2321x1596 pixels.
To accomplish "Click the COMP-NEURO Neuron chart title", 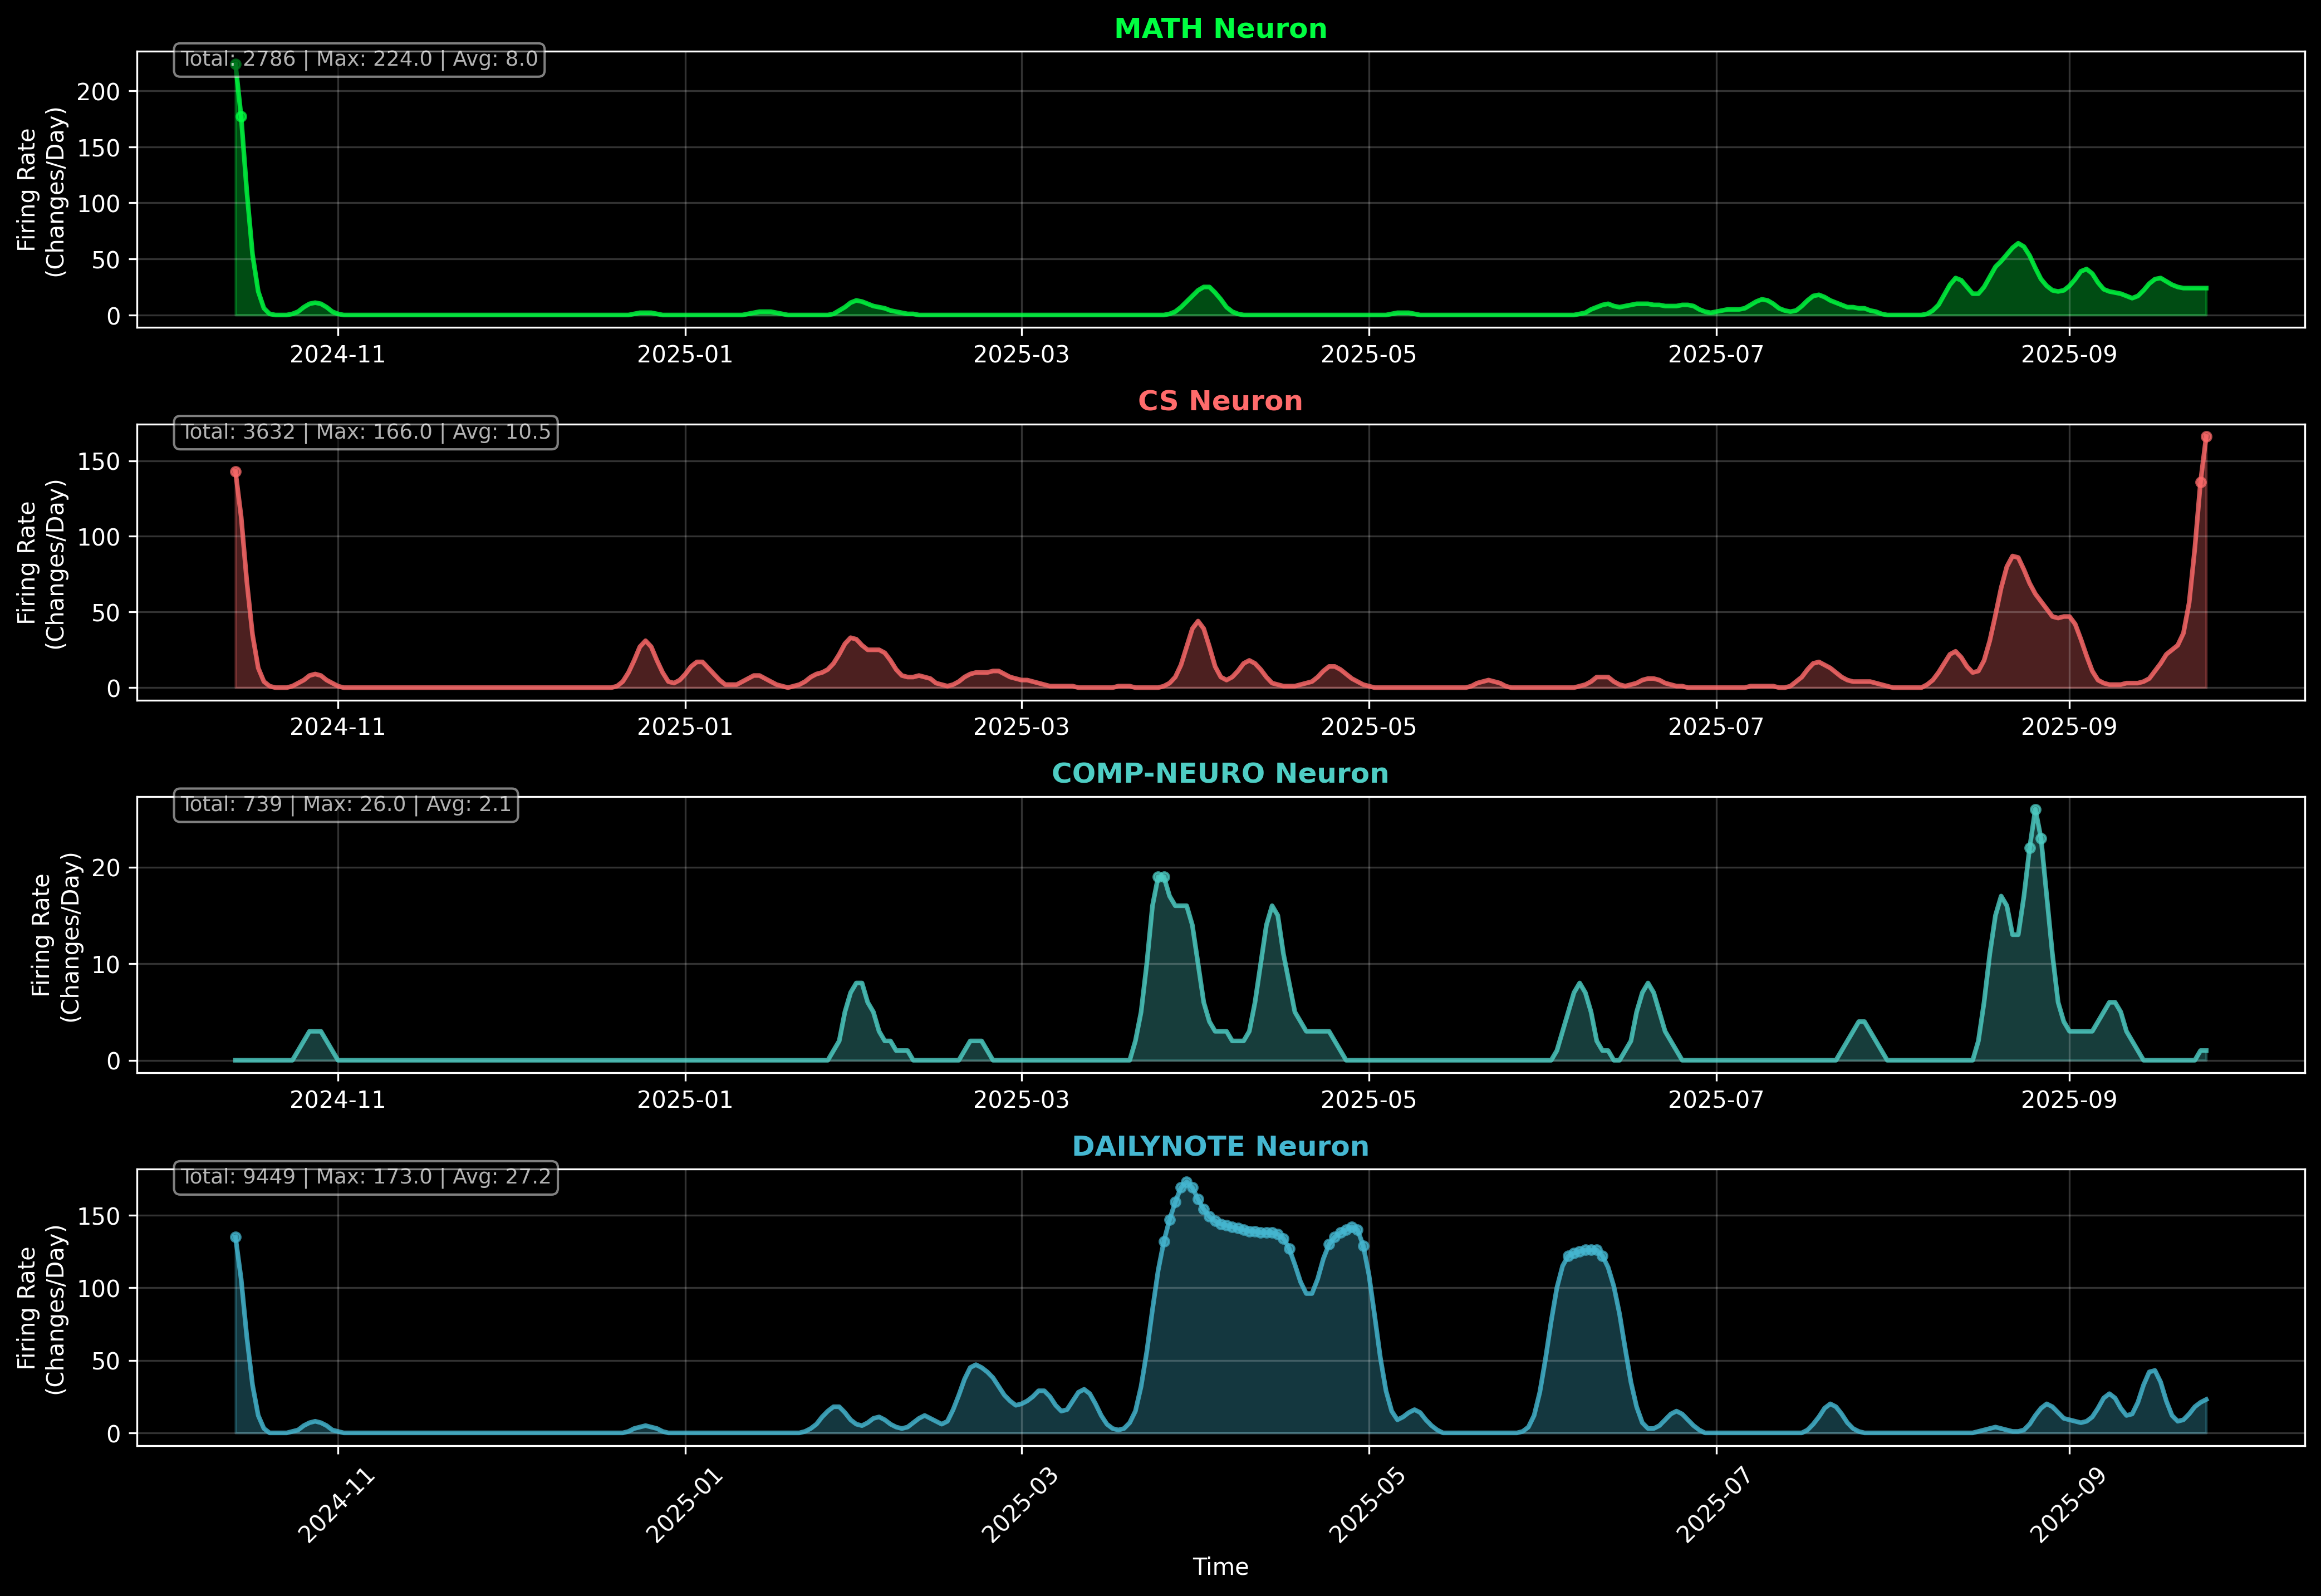I will [x=1220, y=774].
